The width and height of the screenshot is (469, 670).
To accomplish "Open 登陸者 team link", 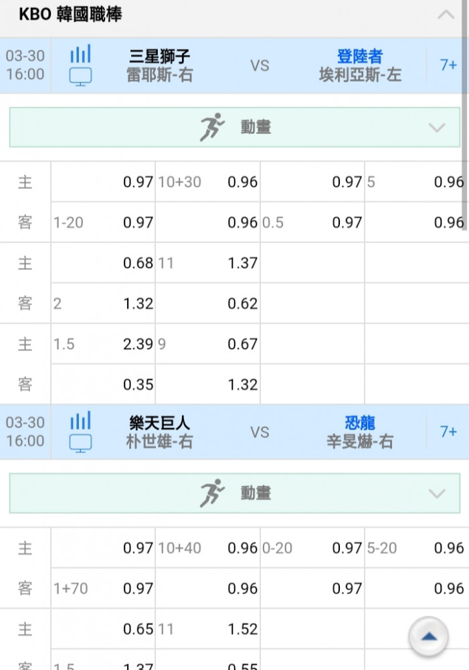I will [360, 56].
